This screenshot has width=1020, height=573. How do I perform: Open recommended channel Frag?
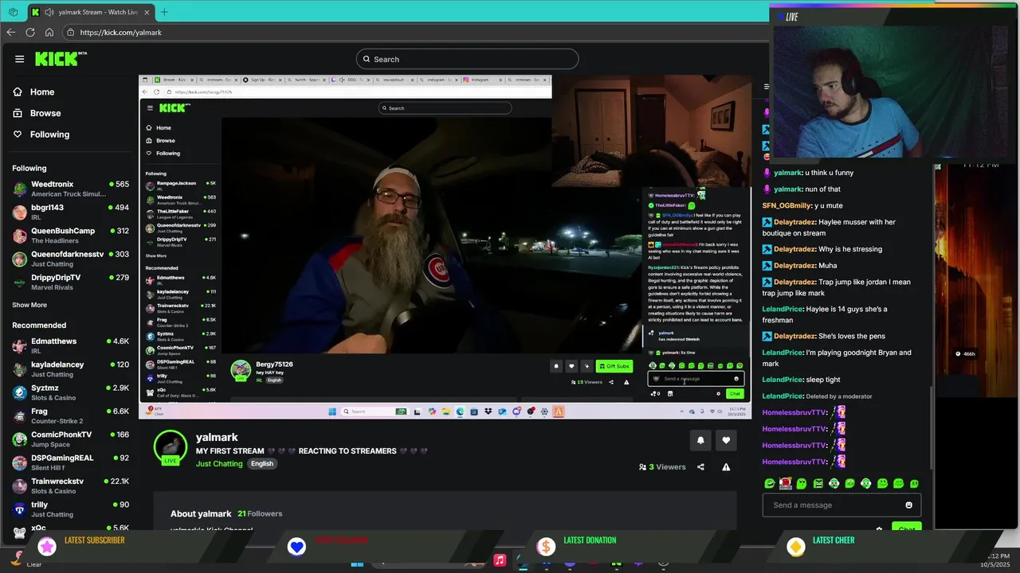pyautogui.click(x=70, y=415)
